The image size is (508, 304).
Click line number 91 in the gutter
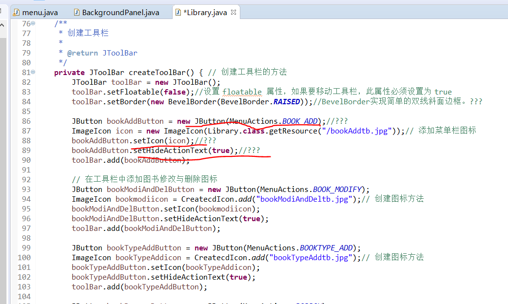click(26, 170)
